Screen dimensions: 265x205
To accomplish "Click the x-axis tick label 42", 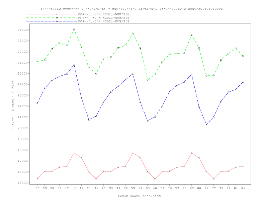I will 140,188.
